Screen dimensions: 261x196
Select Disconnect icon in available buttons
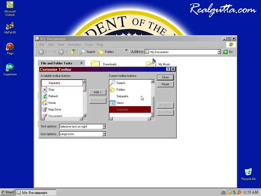pos(45,115)
